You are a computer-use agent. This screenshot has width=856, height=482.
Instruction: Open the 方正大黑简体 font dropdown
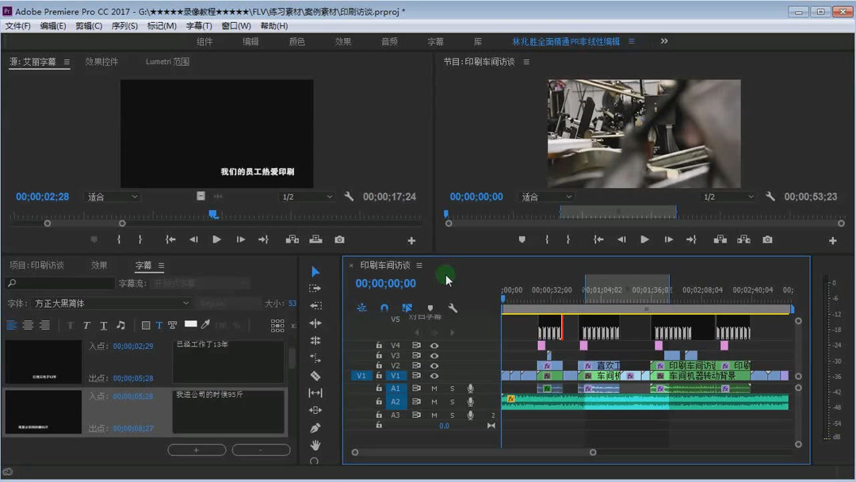[x=111, y=303]
